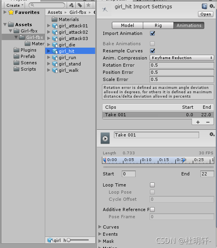Click the Open button
This screenshot has width=217, height=248.
[205, 14]
